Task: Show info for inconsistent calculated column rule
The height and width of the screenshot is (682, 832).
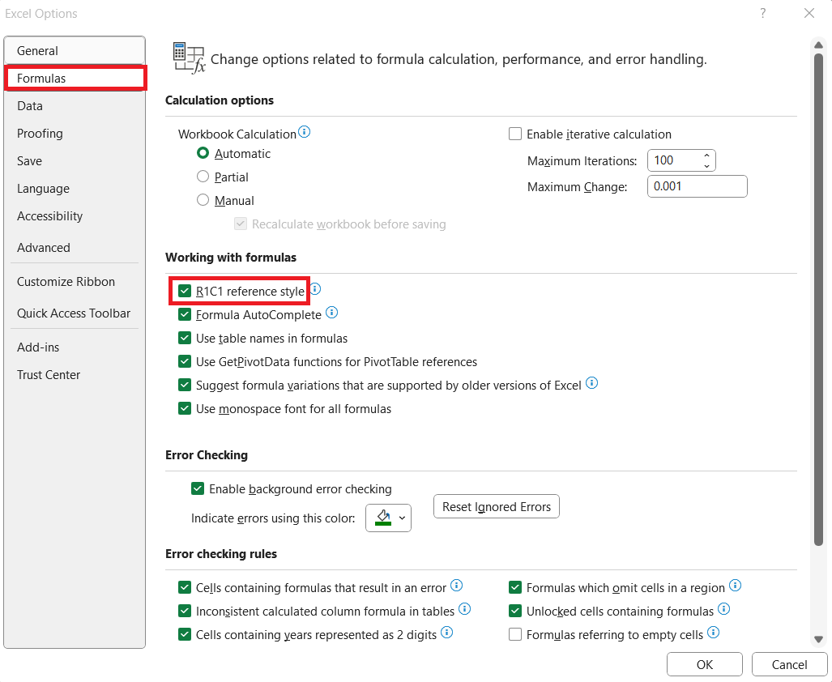Action: pyautogui.click(x=464, y=609)
